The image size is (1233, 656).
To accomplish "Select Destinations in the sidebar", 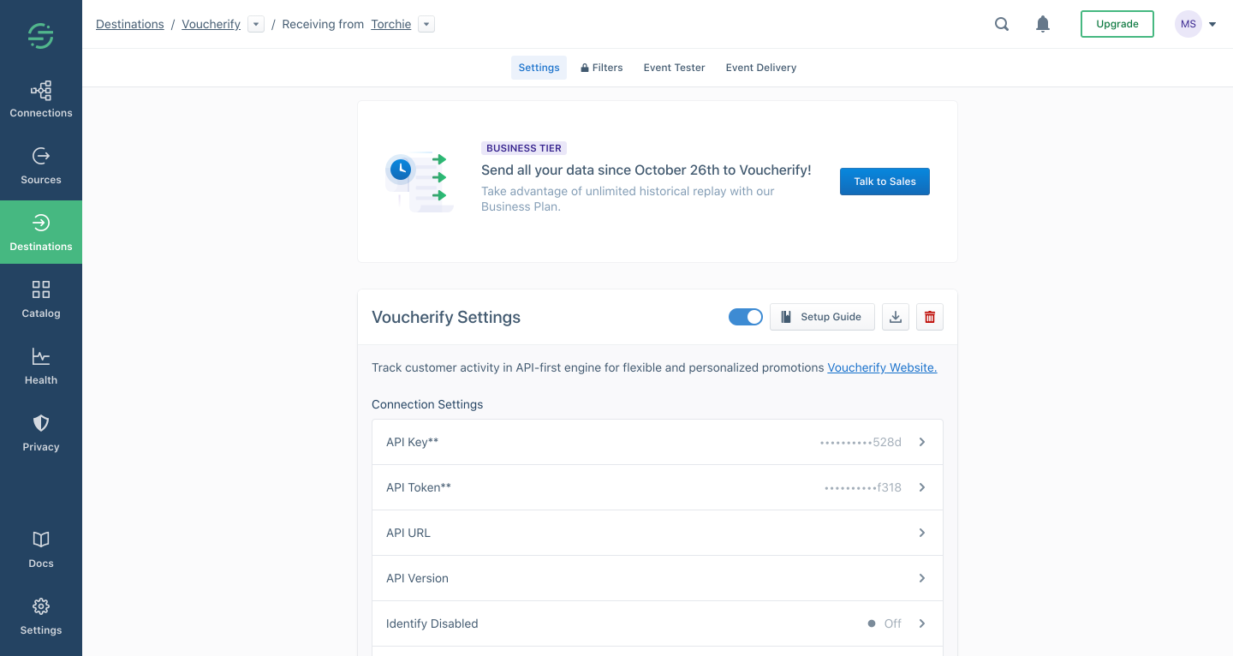I will pos(41,234).
